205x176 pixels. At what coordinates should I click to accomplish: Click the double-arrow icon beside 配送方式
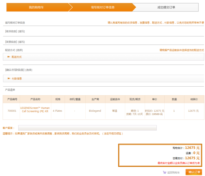pyautogui.click(x=9, y=57)
